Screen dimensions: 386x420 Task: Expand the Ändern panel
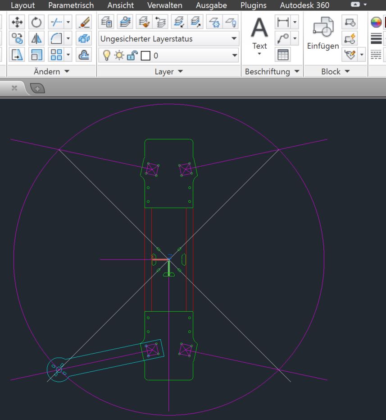click(66, 71)
